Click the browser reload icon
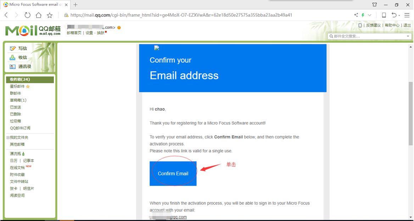 (x=27, y=15)
